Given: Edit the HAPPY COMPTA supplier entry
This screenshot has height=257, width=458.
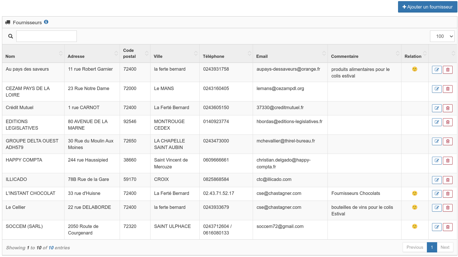Looking at the screenshot, I should click(x=437, y=161).
